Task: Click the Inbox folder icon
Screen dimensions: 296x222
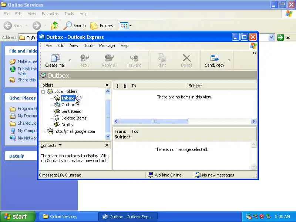Action: (x=57, y=98)
